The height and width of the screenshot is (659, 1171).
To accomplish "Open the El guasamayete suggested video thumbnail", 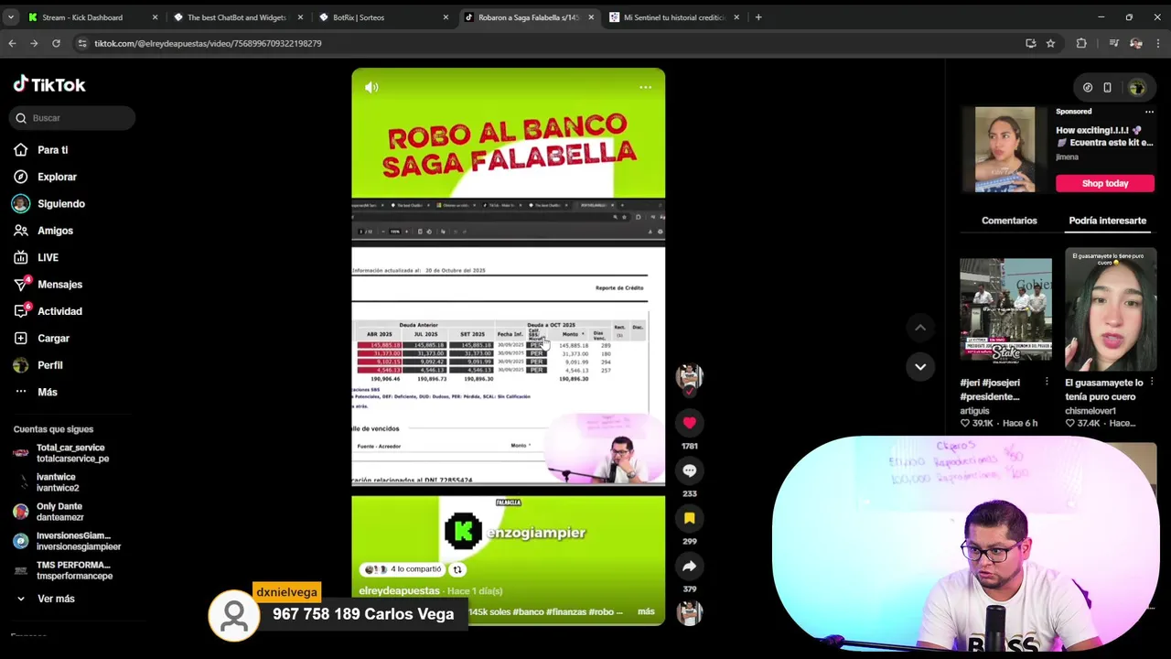I will click(x=1111, y=309).
